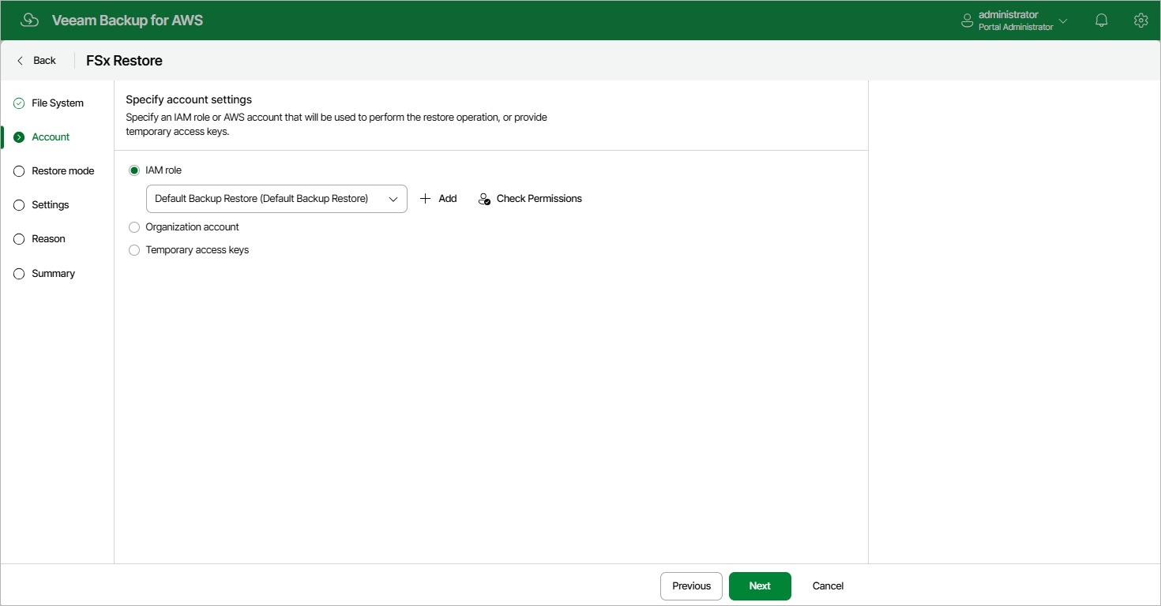
Task: Click the Check Permissions user icon
Action: pos(485,199)
